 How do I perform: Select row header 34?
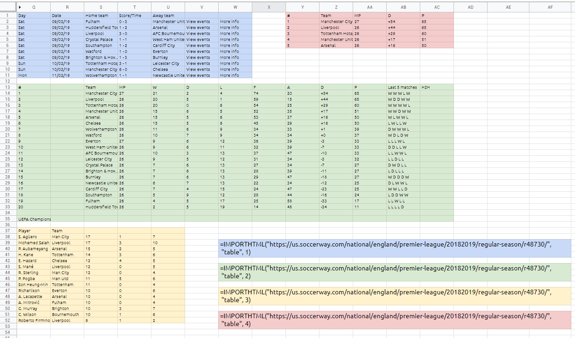click(x=8, y=212)
